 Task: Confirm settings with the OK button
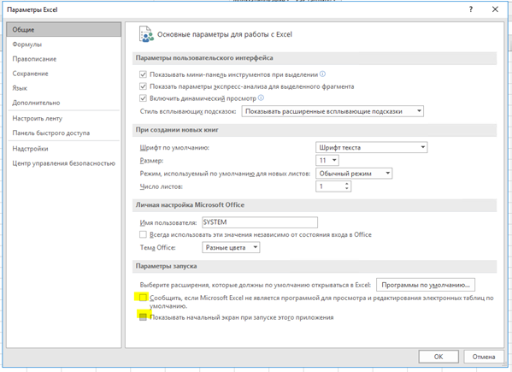coord(438,357)
